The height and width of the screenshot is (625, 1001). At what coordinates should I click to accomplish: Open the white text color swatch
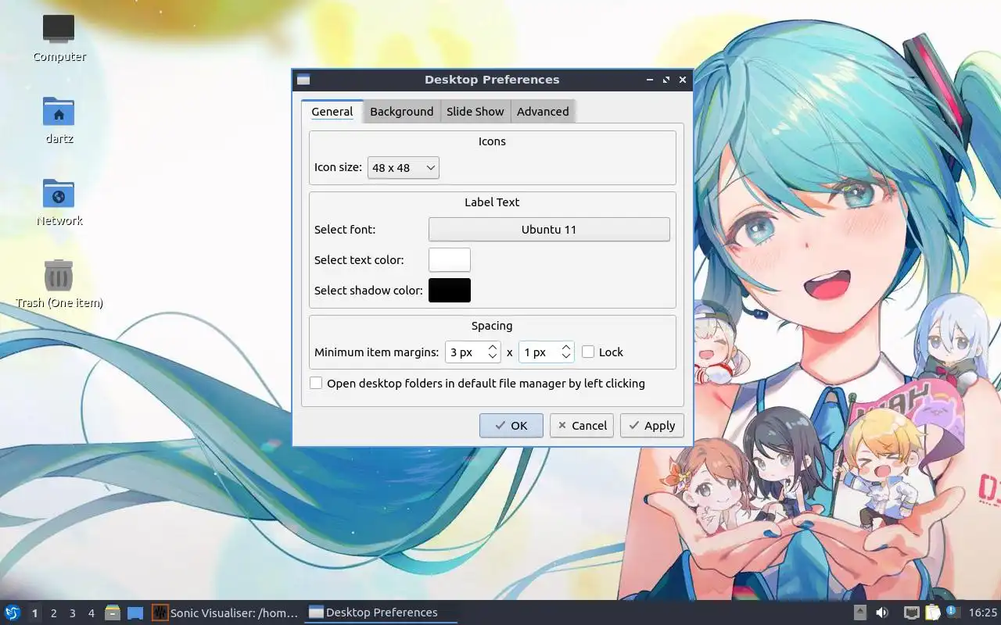pos(450,260)
